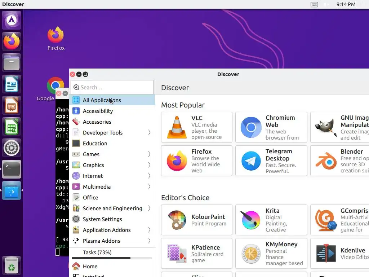The height and width of the screenshot is (277, 369).
Task: Open the Blender app card
Action: point(339,161)
